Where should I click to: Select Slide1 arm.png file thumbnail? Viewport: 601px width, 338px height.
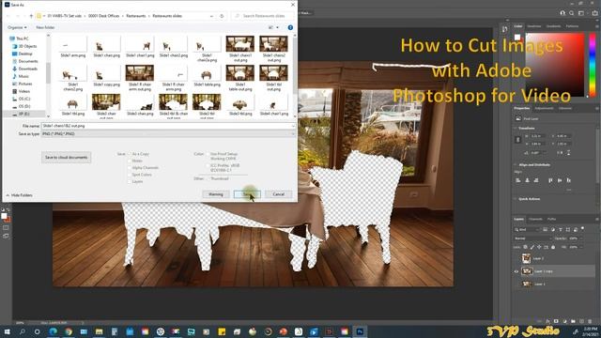pyautogui.click(x=73, y=47)
